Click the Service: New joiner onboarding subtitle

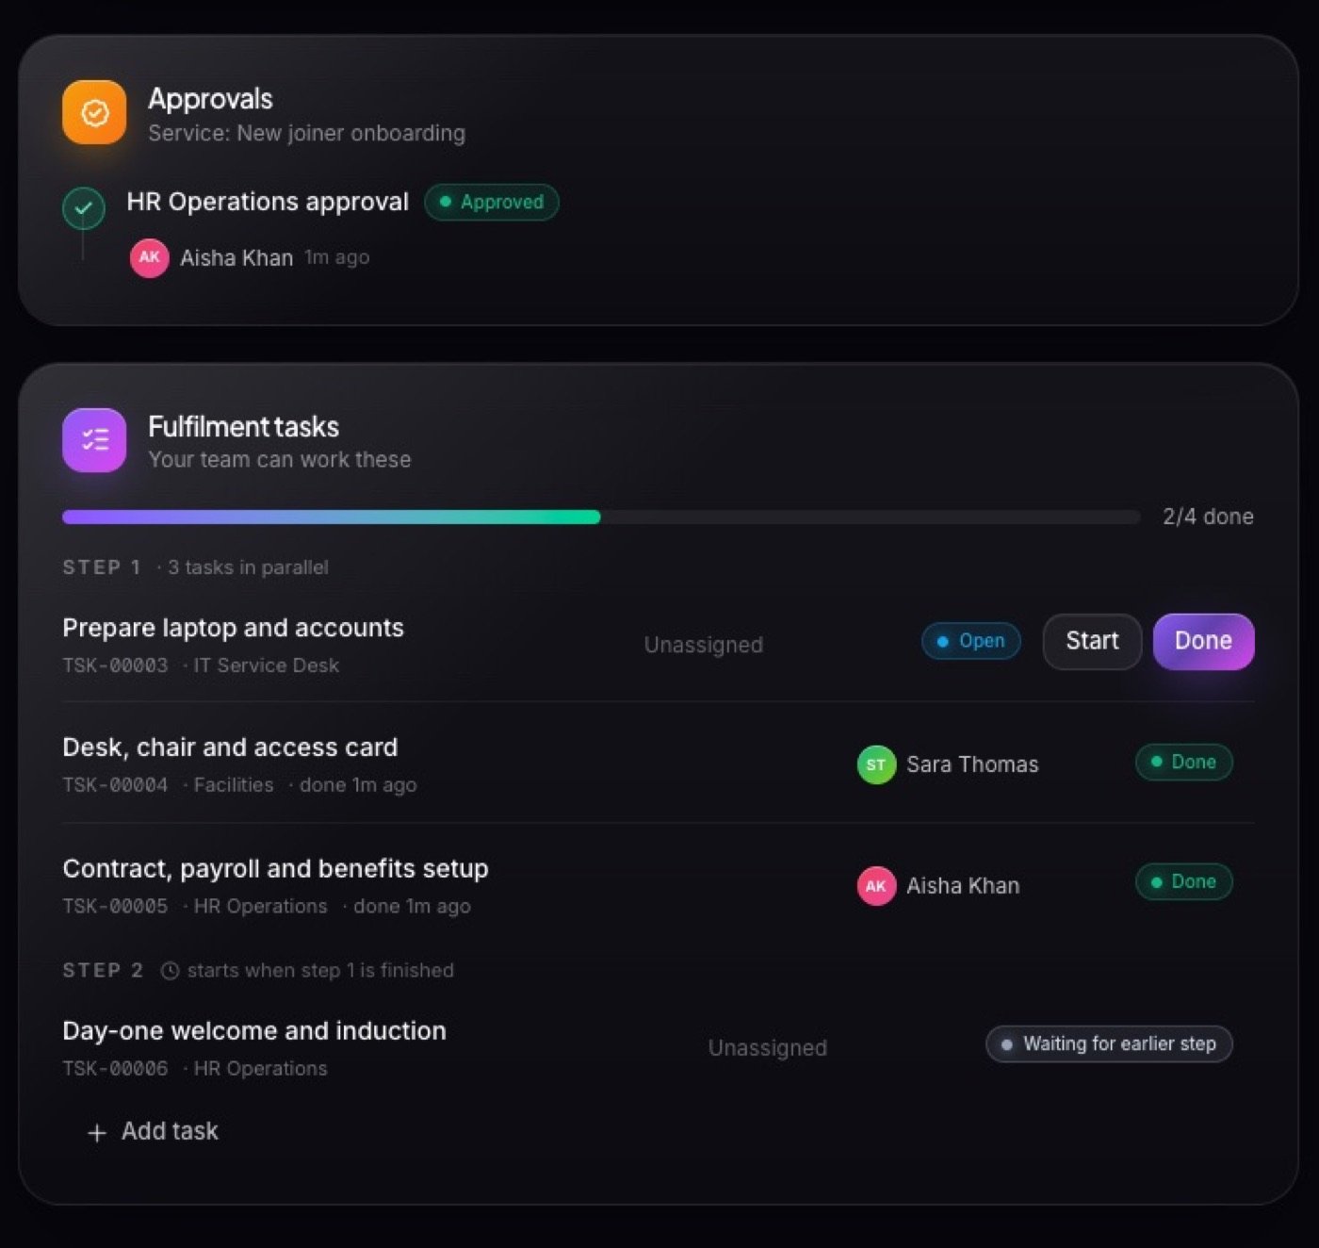[x=306, y=133]
